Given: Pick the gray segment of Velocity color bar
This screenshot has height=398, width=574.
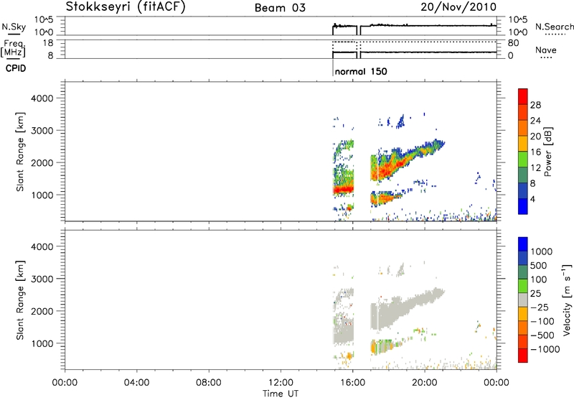Looking at the screenshot, I should (x=523, y=300).
